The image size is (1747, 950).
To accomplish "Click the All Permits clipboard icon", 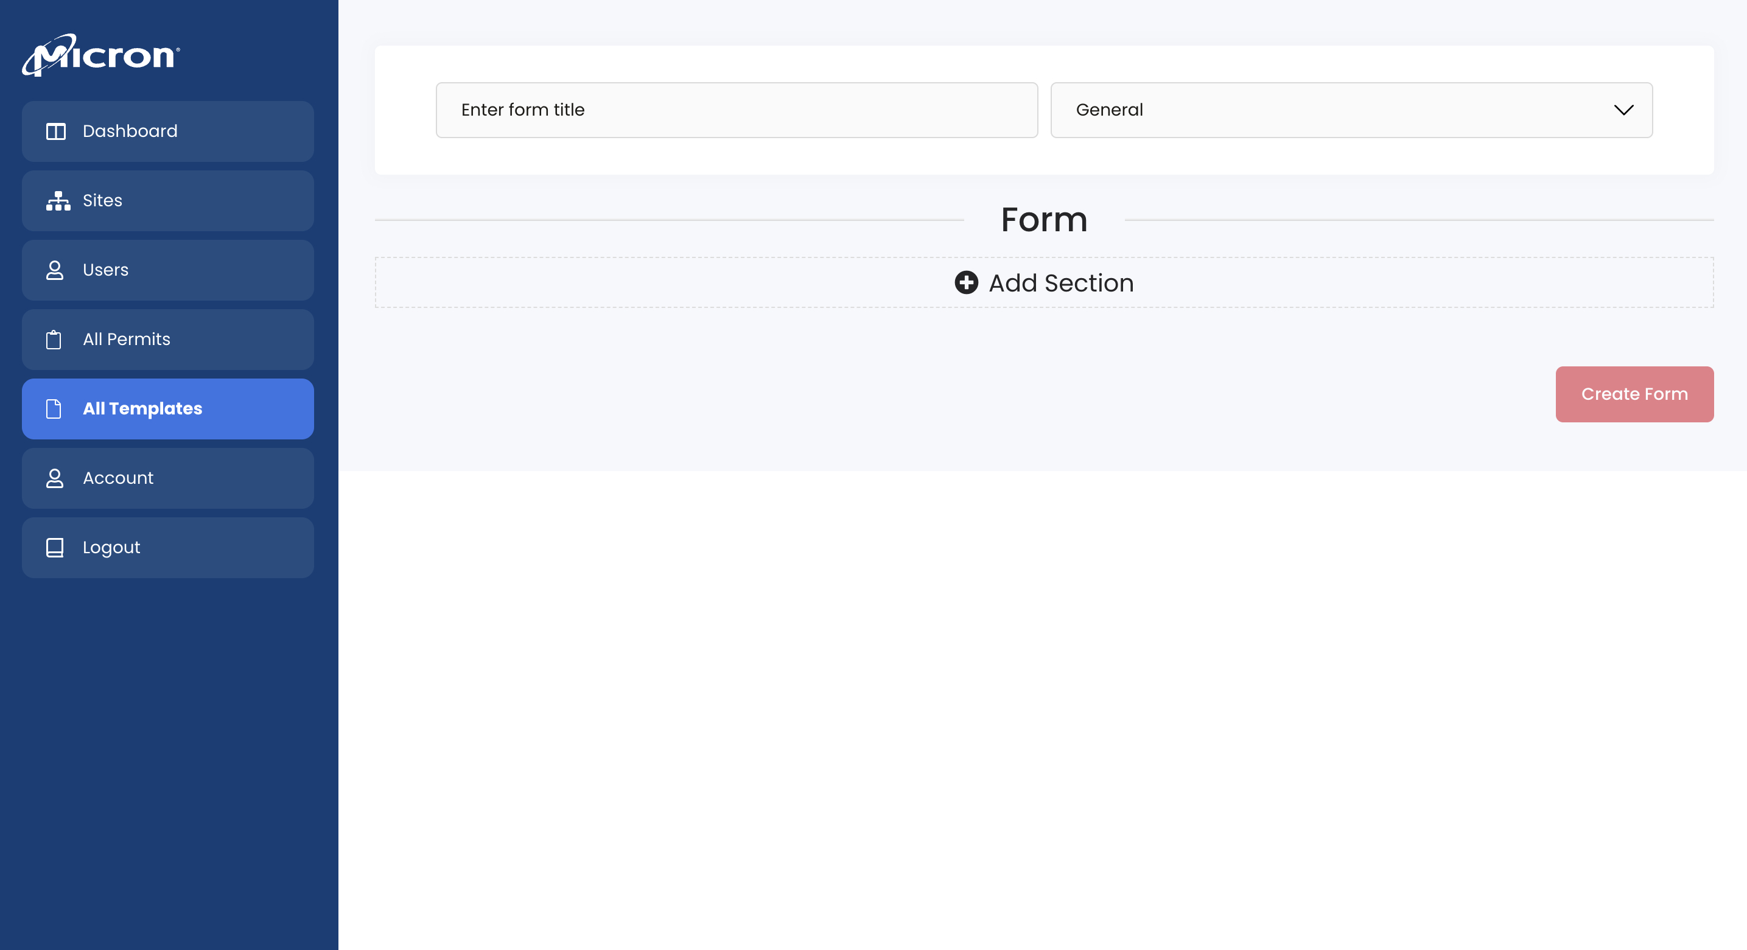I will point(54,339).
